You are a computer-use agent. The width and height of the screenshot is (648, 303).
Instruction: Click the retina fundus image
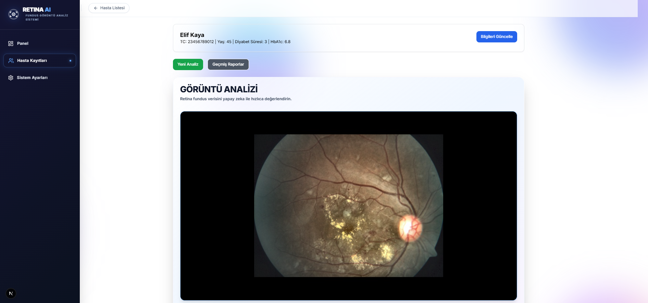click(x=348, y=206)
